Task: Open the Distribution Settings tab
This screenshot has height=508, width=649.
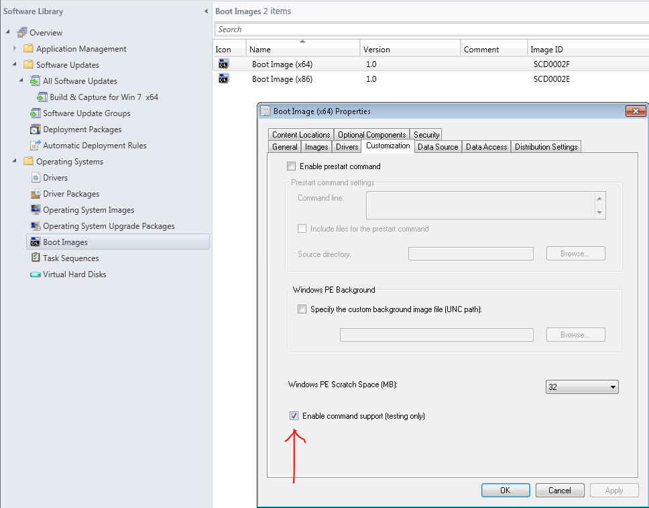Action: click(x=546, y=147)
